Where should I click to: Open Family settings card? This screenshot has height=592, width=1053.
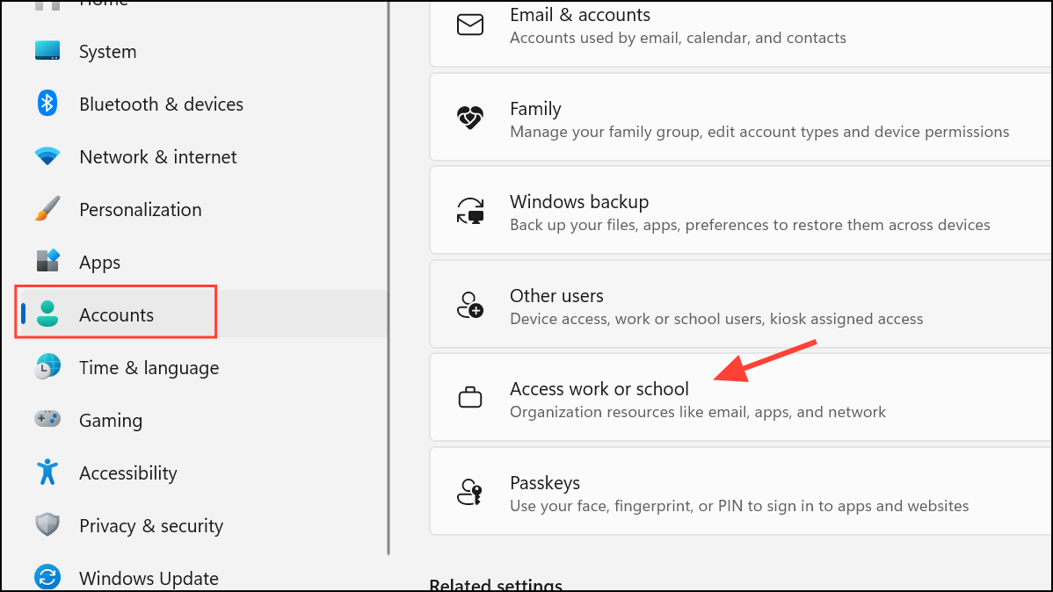740,117
